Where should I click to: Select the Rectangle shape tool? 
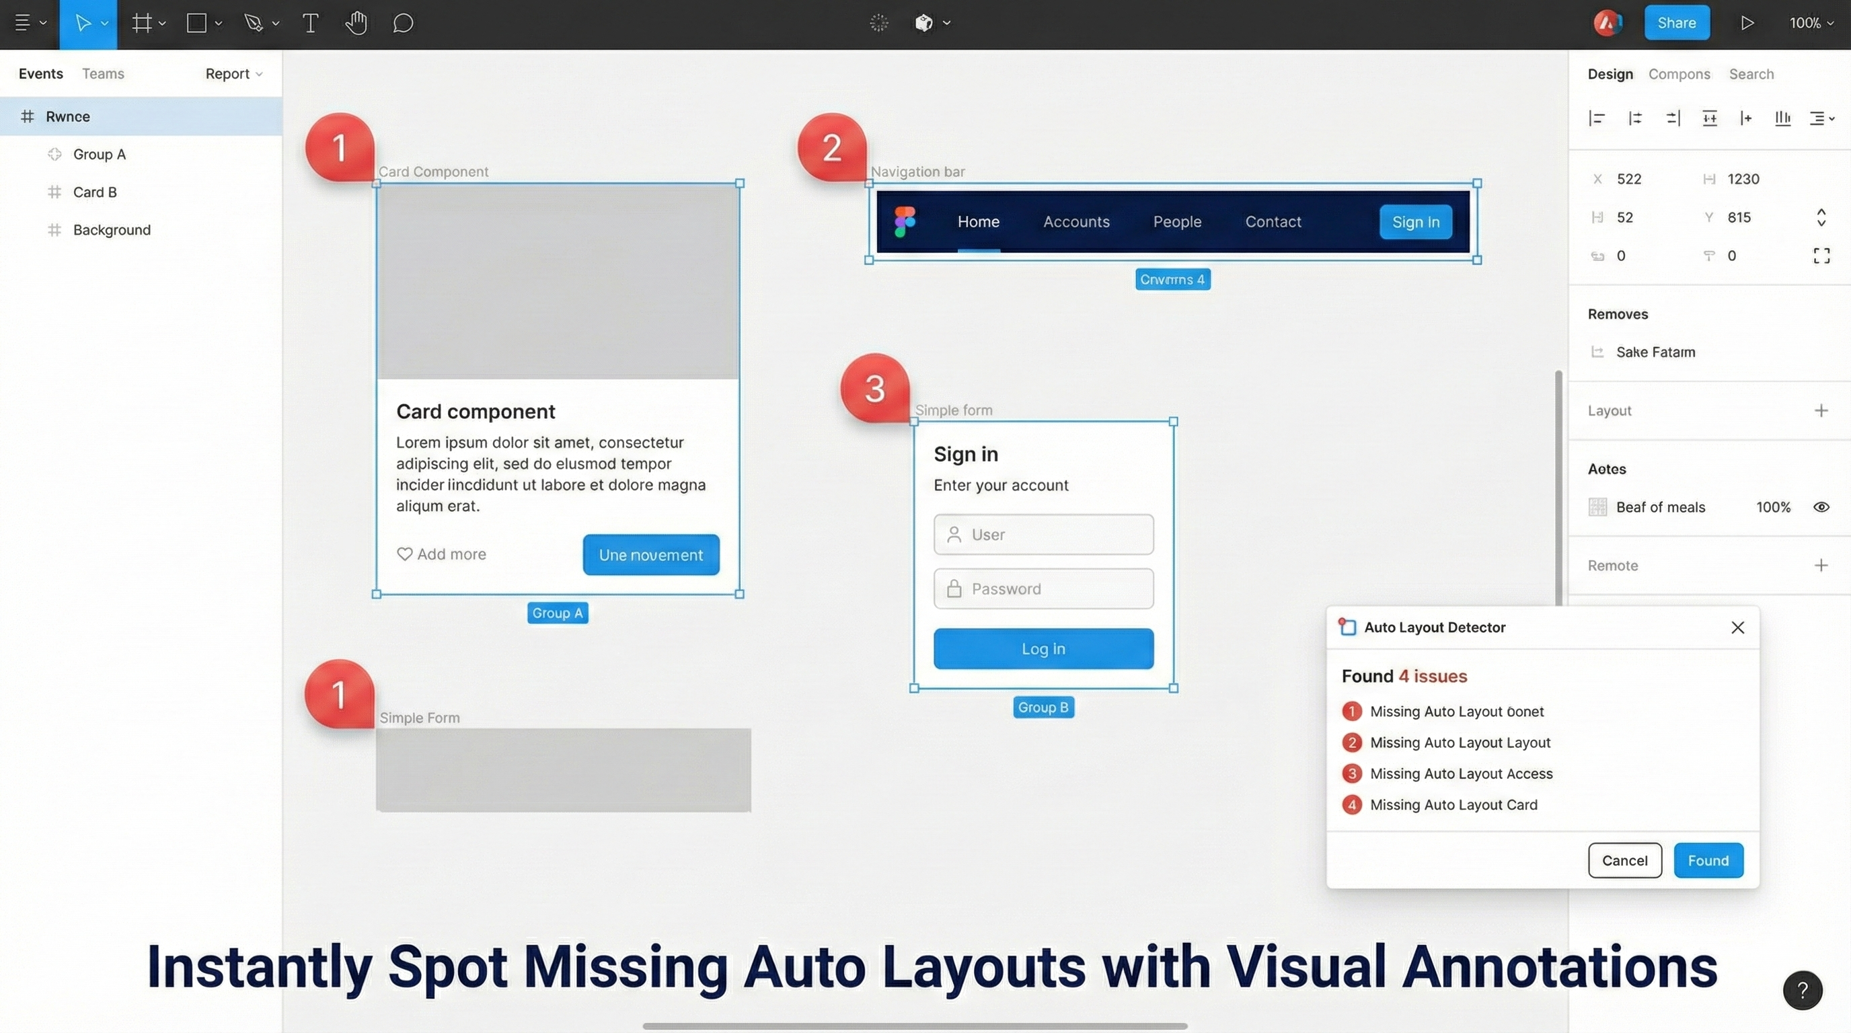[x=196, y=23]
